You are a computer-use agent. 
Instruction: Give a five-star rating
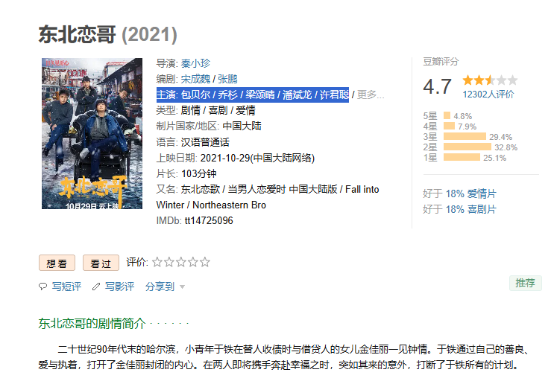(205, 262)
